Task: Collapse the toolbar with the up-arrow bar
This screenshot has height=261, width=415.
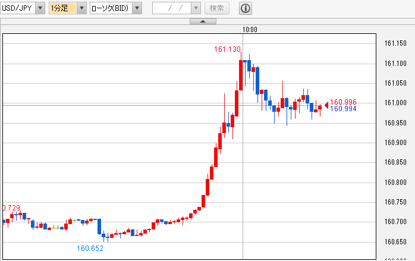Action: point(203,21)
